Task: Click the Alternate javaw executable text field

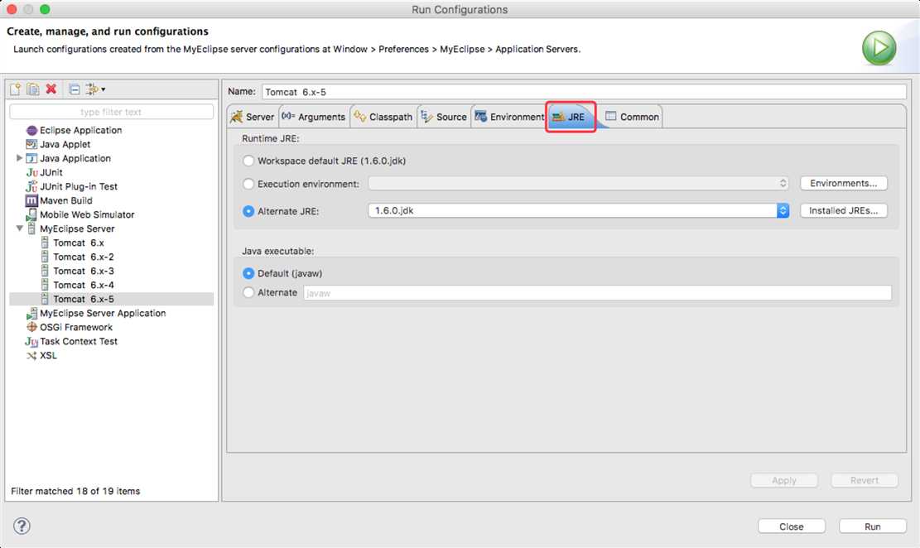Action: tap(597, 293)
